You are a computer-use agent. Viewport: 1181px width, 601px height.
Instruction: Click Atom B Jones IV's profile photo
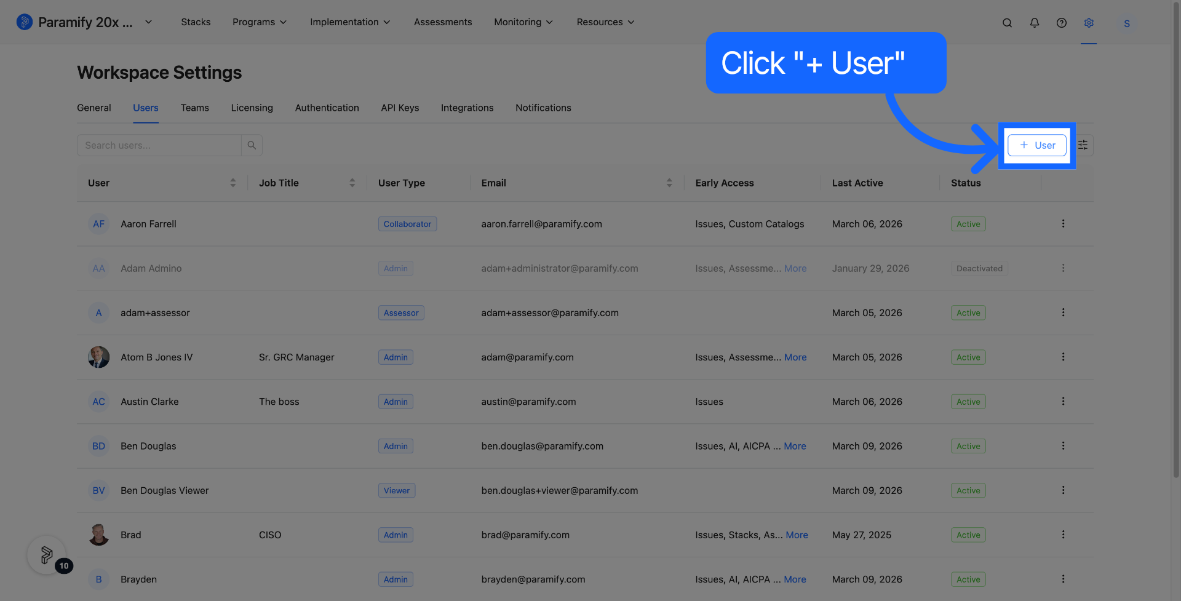click(98, 357)
